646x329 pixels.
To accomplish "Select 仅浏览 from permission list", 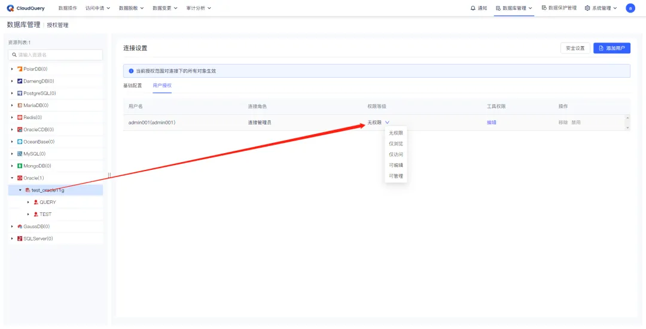I will (396, 144).
